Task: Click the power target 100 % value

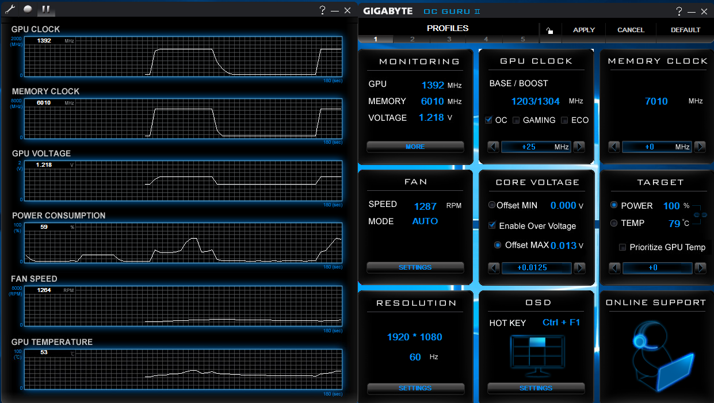Action: 671,205
